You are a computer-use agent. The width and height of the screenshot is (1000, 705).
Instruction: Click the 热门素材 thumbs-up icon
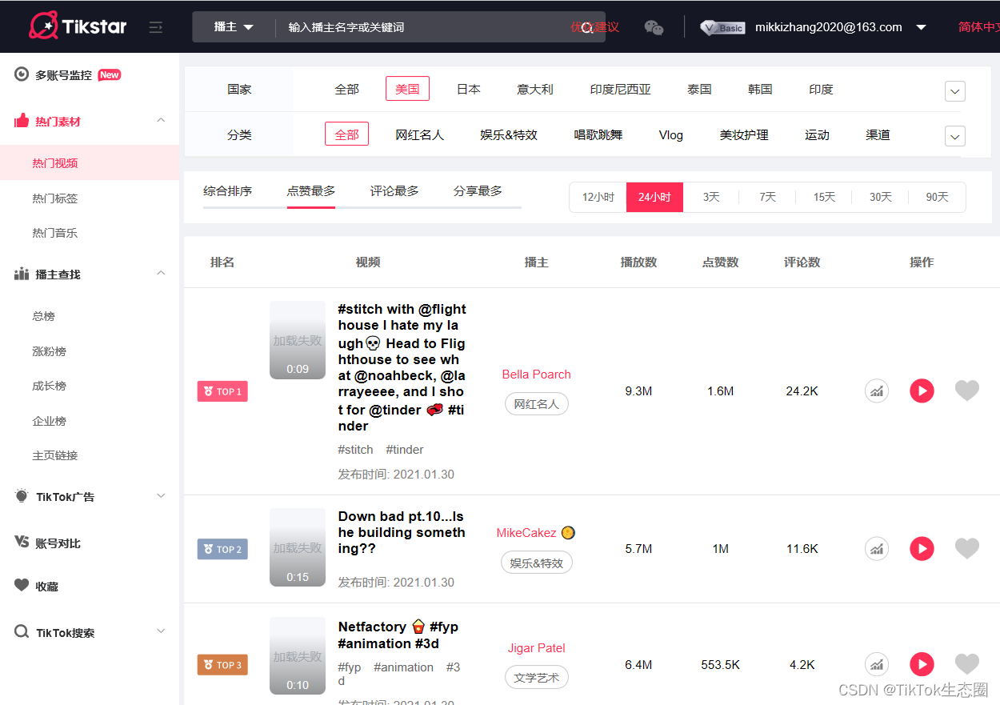pos(22,121)
